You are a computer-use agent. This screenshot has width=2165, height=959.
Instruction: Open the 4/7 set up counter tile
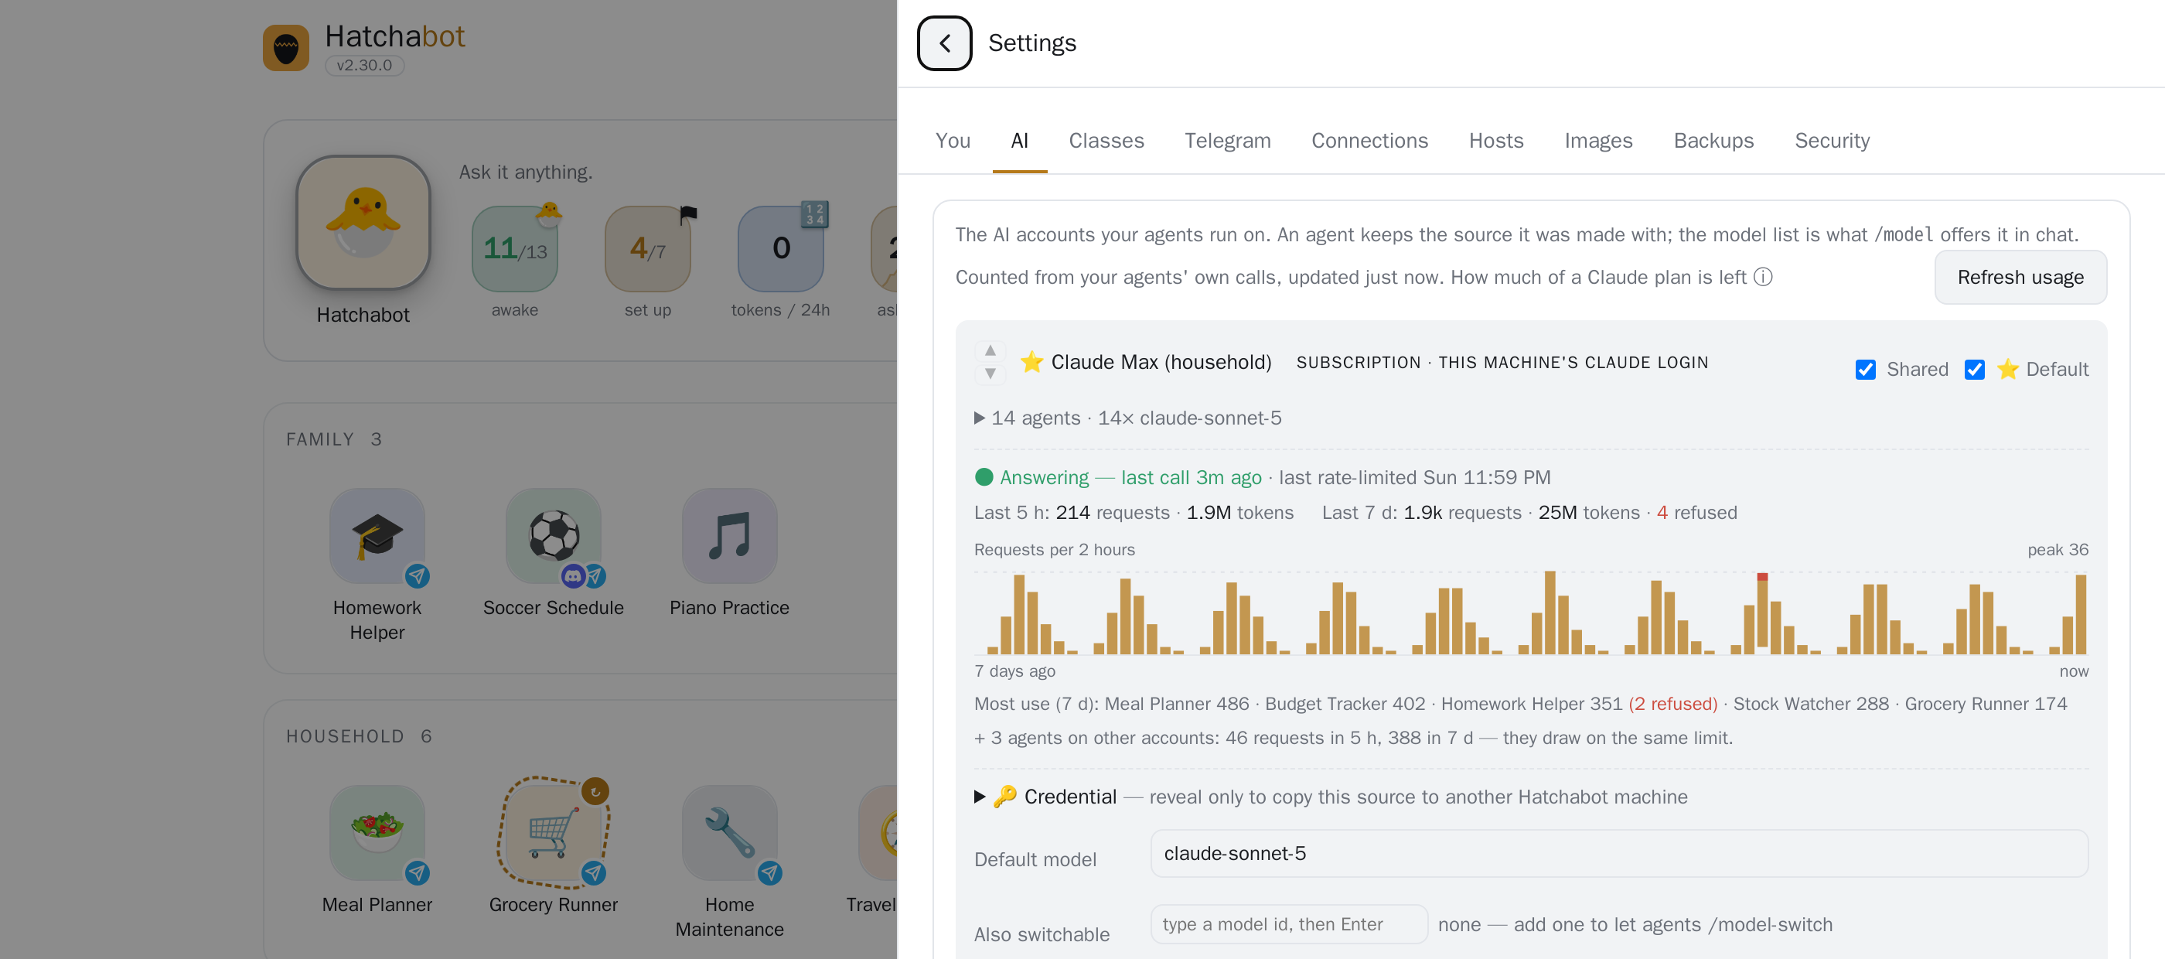pos(648,249)
